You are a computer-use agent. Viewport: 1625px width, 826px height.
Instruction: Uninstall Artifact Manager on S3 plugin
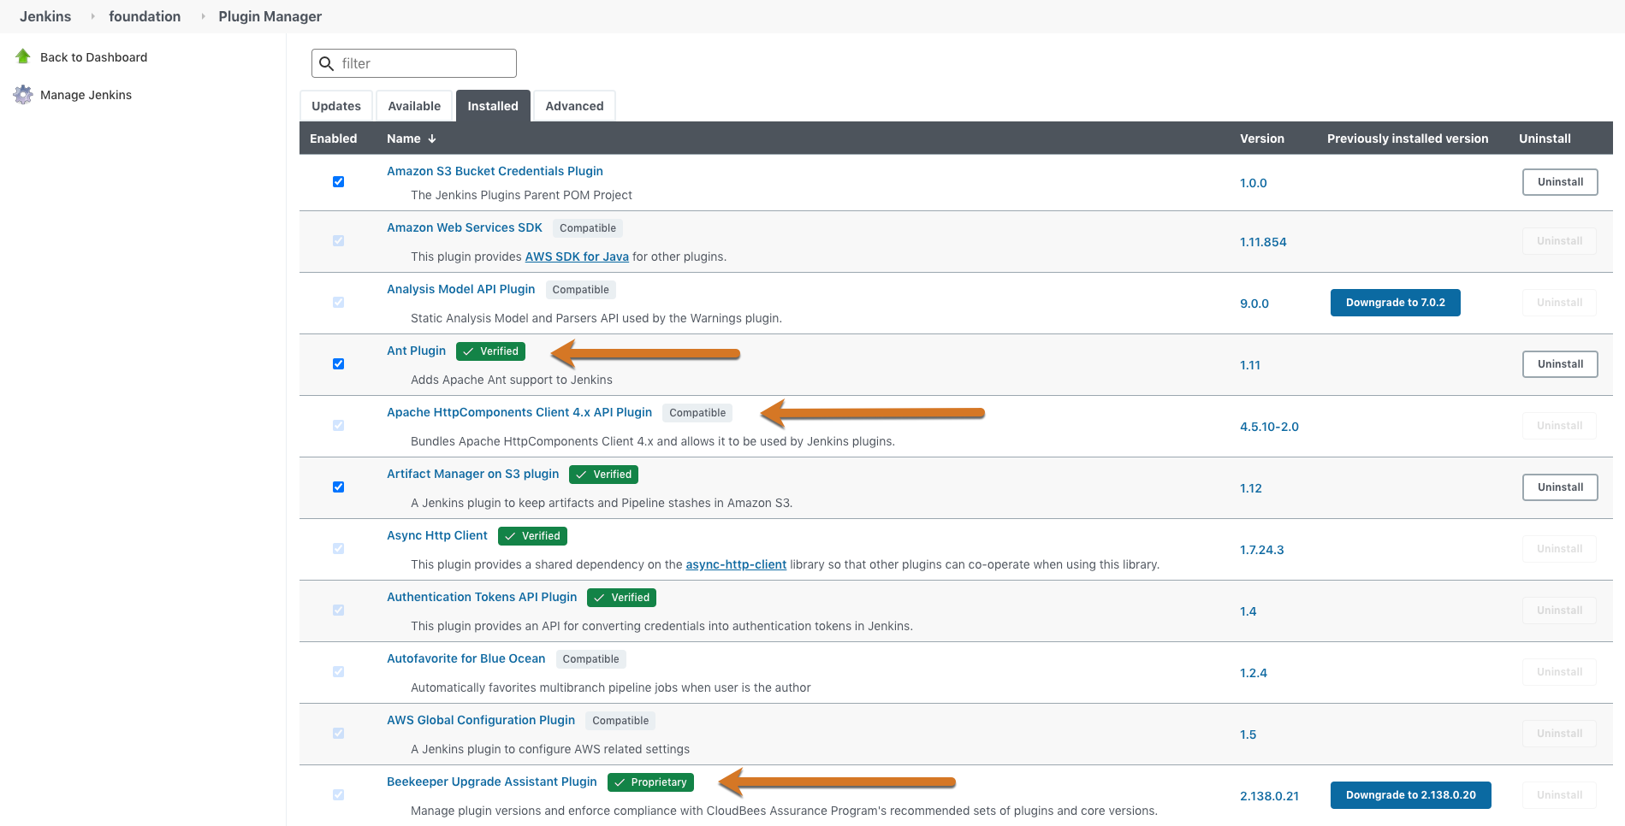(x=1560, y=487)
